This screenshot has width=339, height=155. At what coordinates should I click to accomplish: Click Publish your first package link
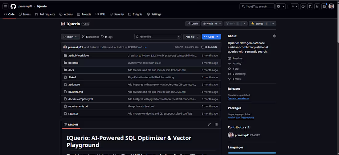[x=241, y=118]
